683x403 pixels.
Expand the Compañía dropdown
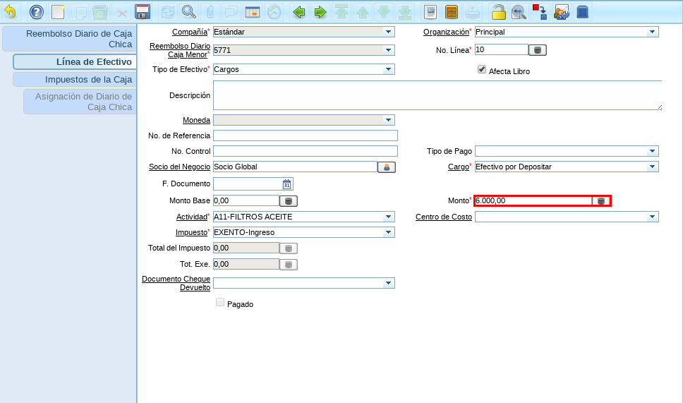coord(388,32)
